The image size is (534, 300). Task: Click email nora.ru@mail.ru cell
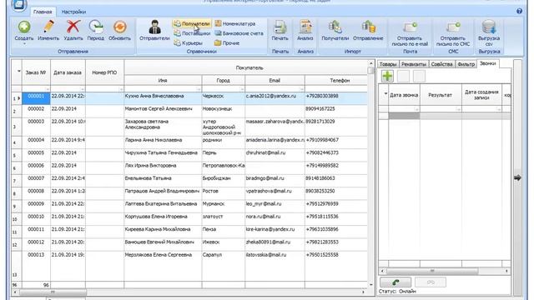coord(275,219)
